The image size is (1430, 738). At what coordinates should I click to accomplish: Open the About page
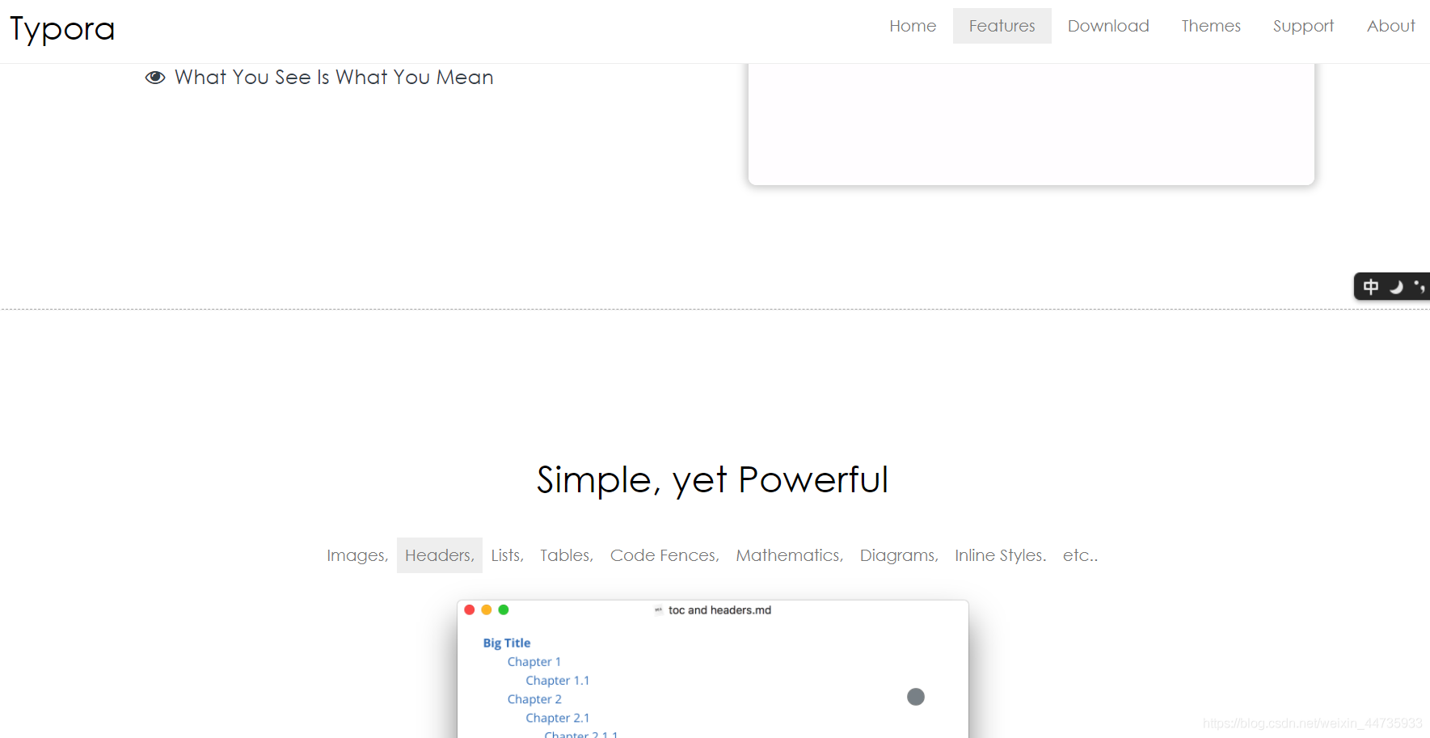(x=1390, y=26)
